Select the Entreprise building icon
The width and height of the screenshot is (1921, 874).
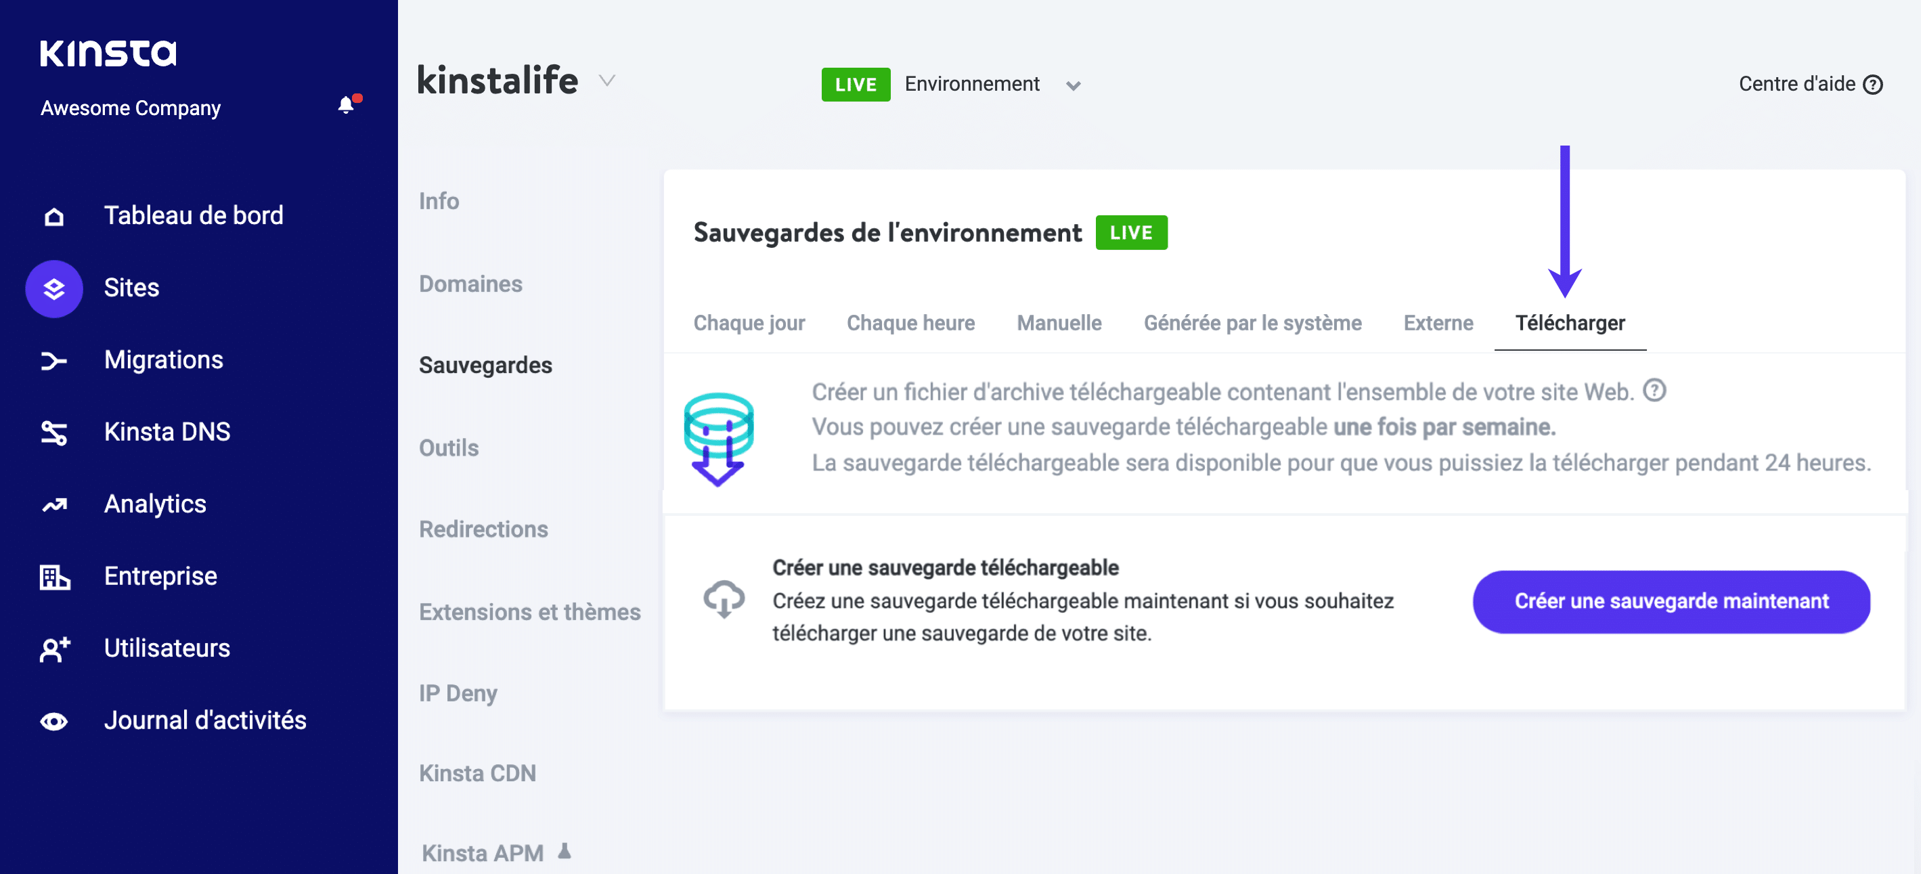[x=53, y=575]
